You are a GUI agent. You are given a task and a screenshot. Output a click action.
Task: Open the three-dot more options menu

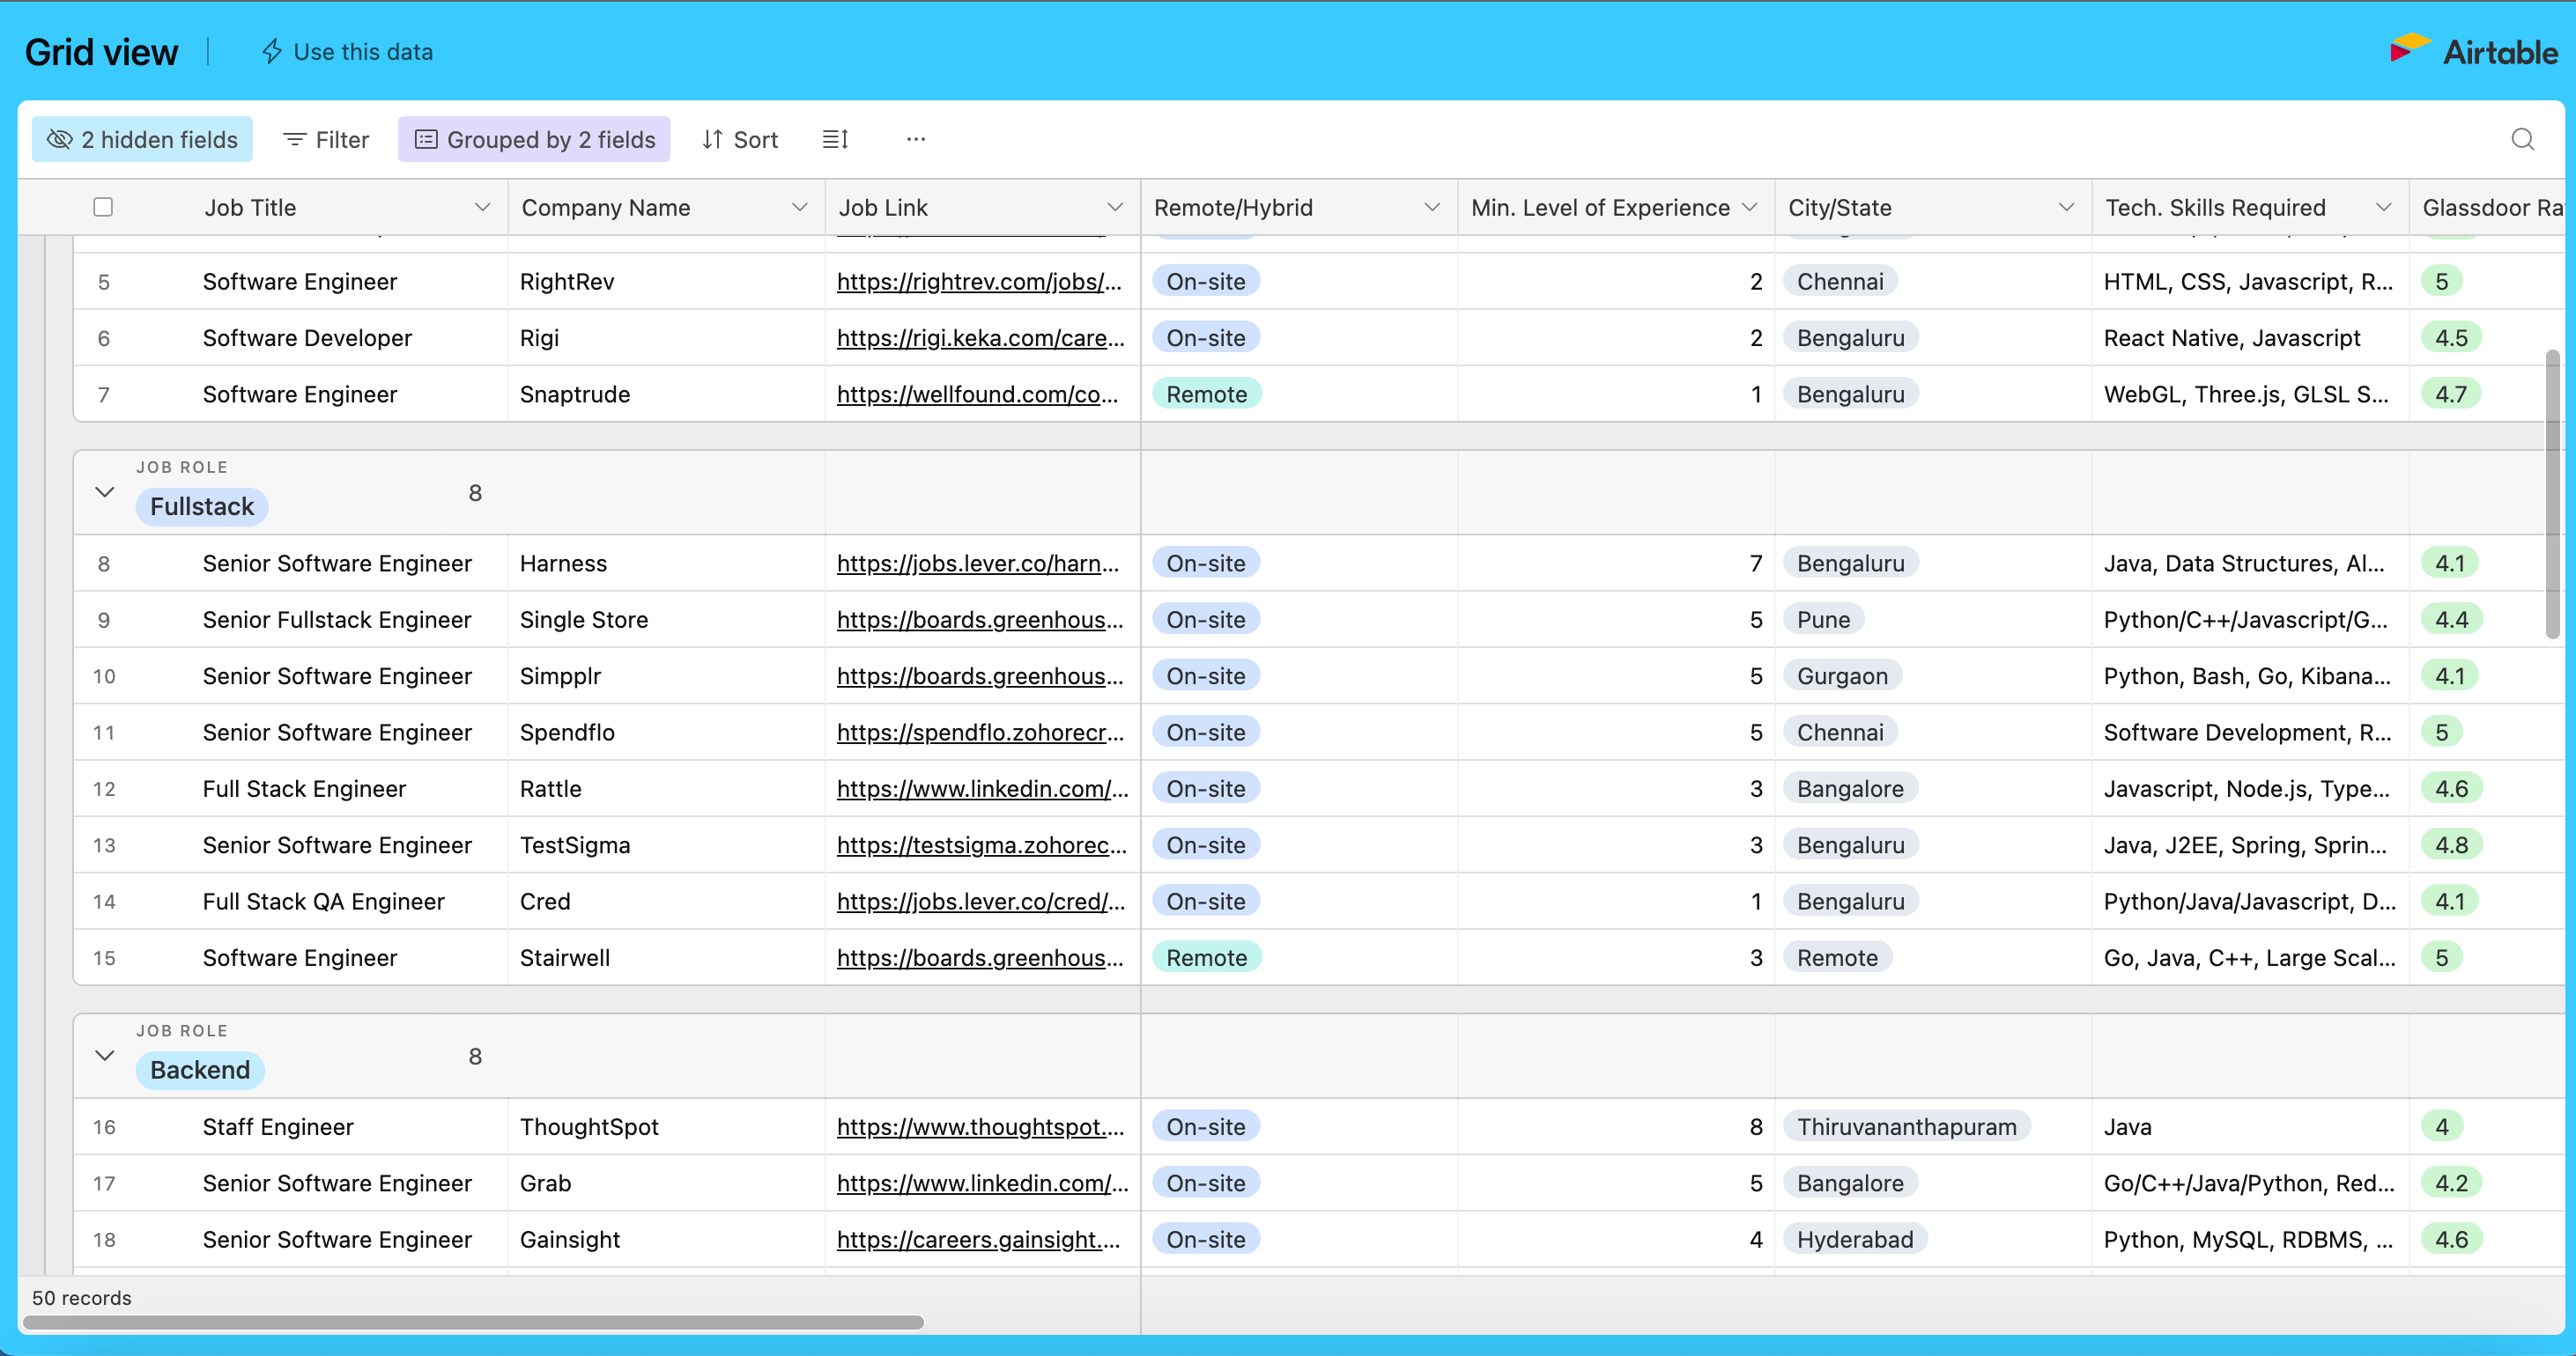click(x=915, y=139)
